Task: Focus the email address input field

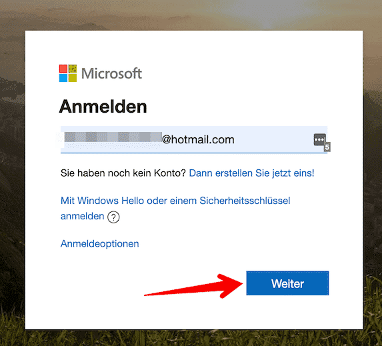Action: (194, 139)
